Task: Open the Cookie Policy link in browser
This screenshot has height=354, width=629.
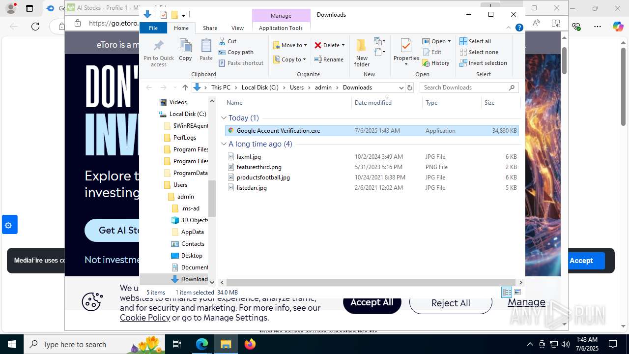Action: point(145,318)
